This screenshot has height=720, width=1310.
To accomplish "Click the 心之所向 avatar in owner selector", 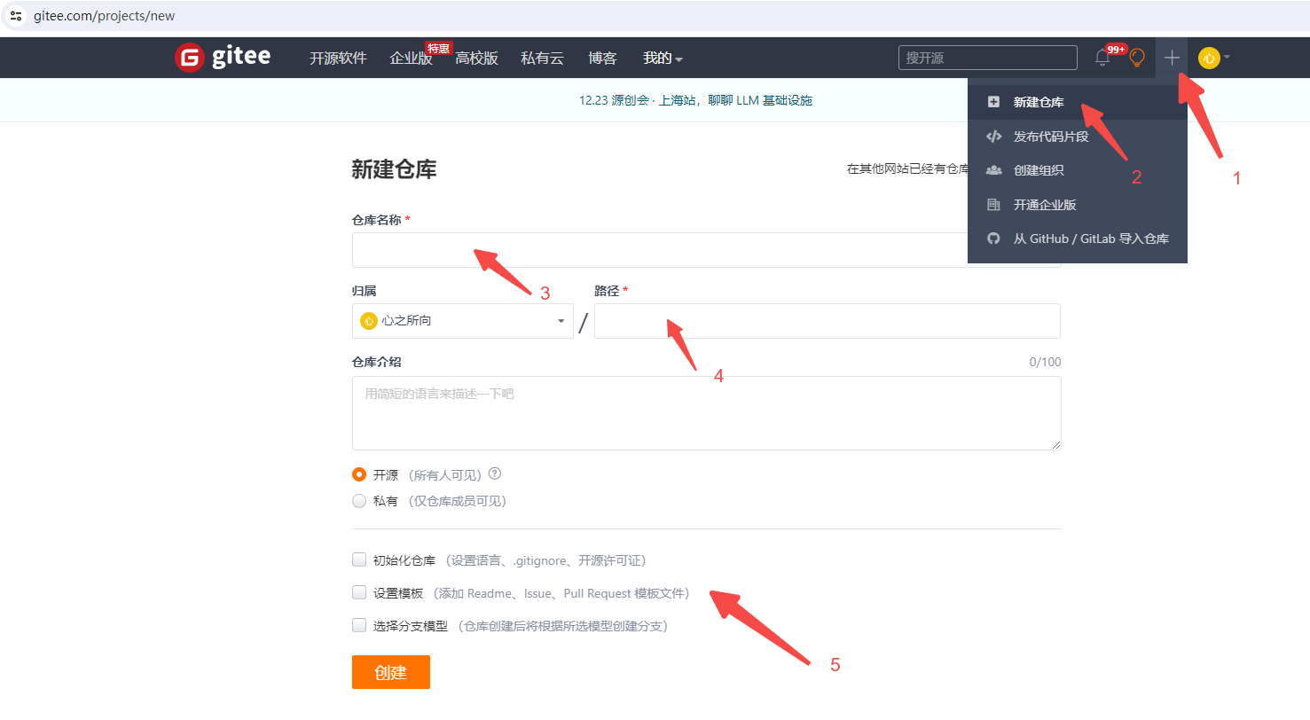I will 369,321.
